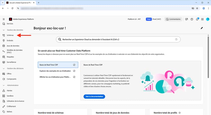Open Schémas in the left navigation
The height and width of the screenshot is (115, 211).
[x=10, y=35]
